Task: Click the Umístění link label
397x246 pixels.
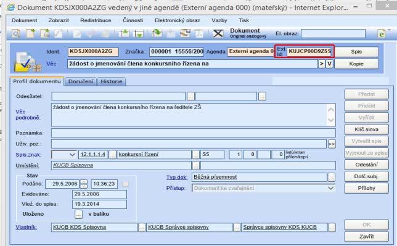Action: tap(27, 165)
